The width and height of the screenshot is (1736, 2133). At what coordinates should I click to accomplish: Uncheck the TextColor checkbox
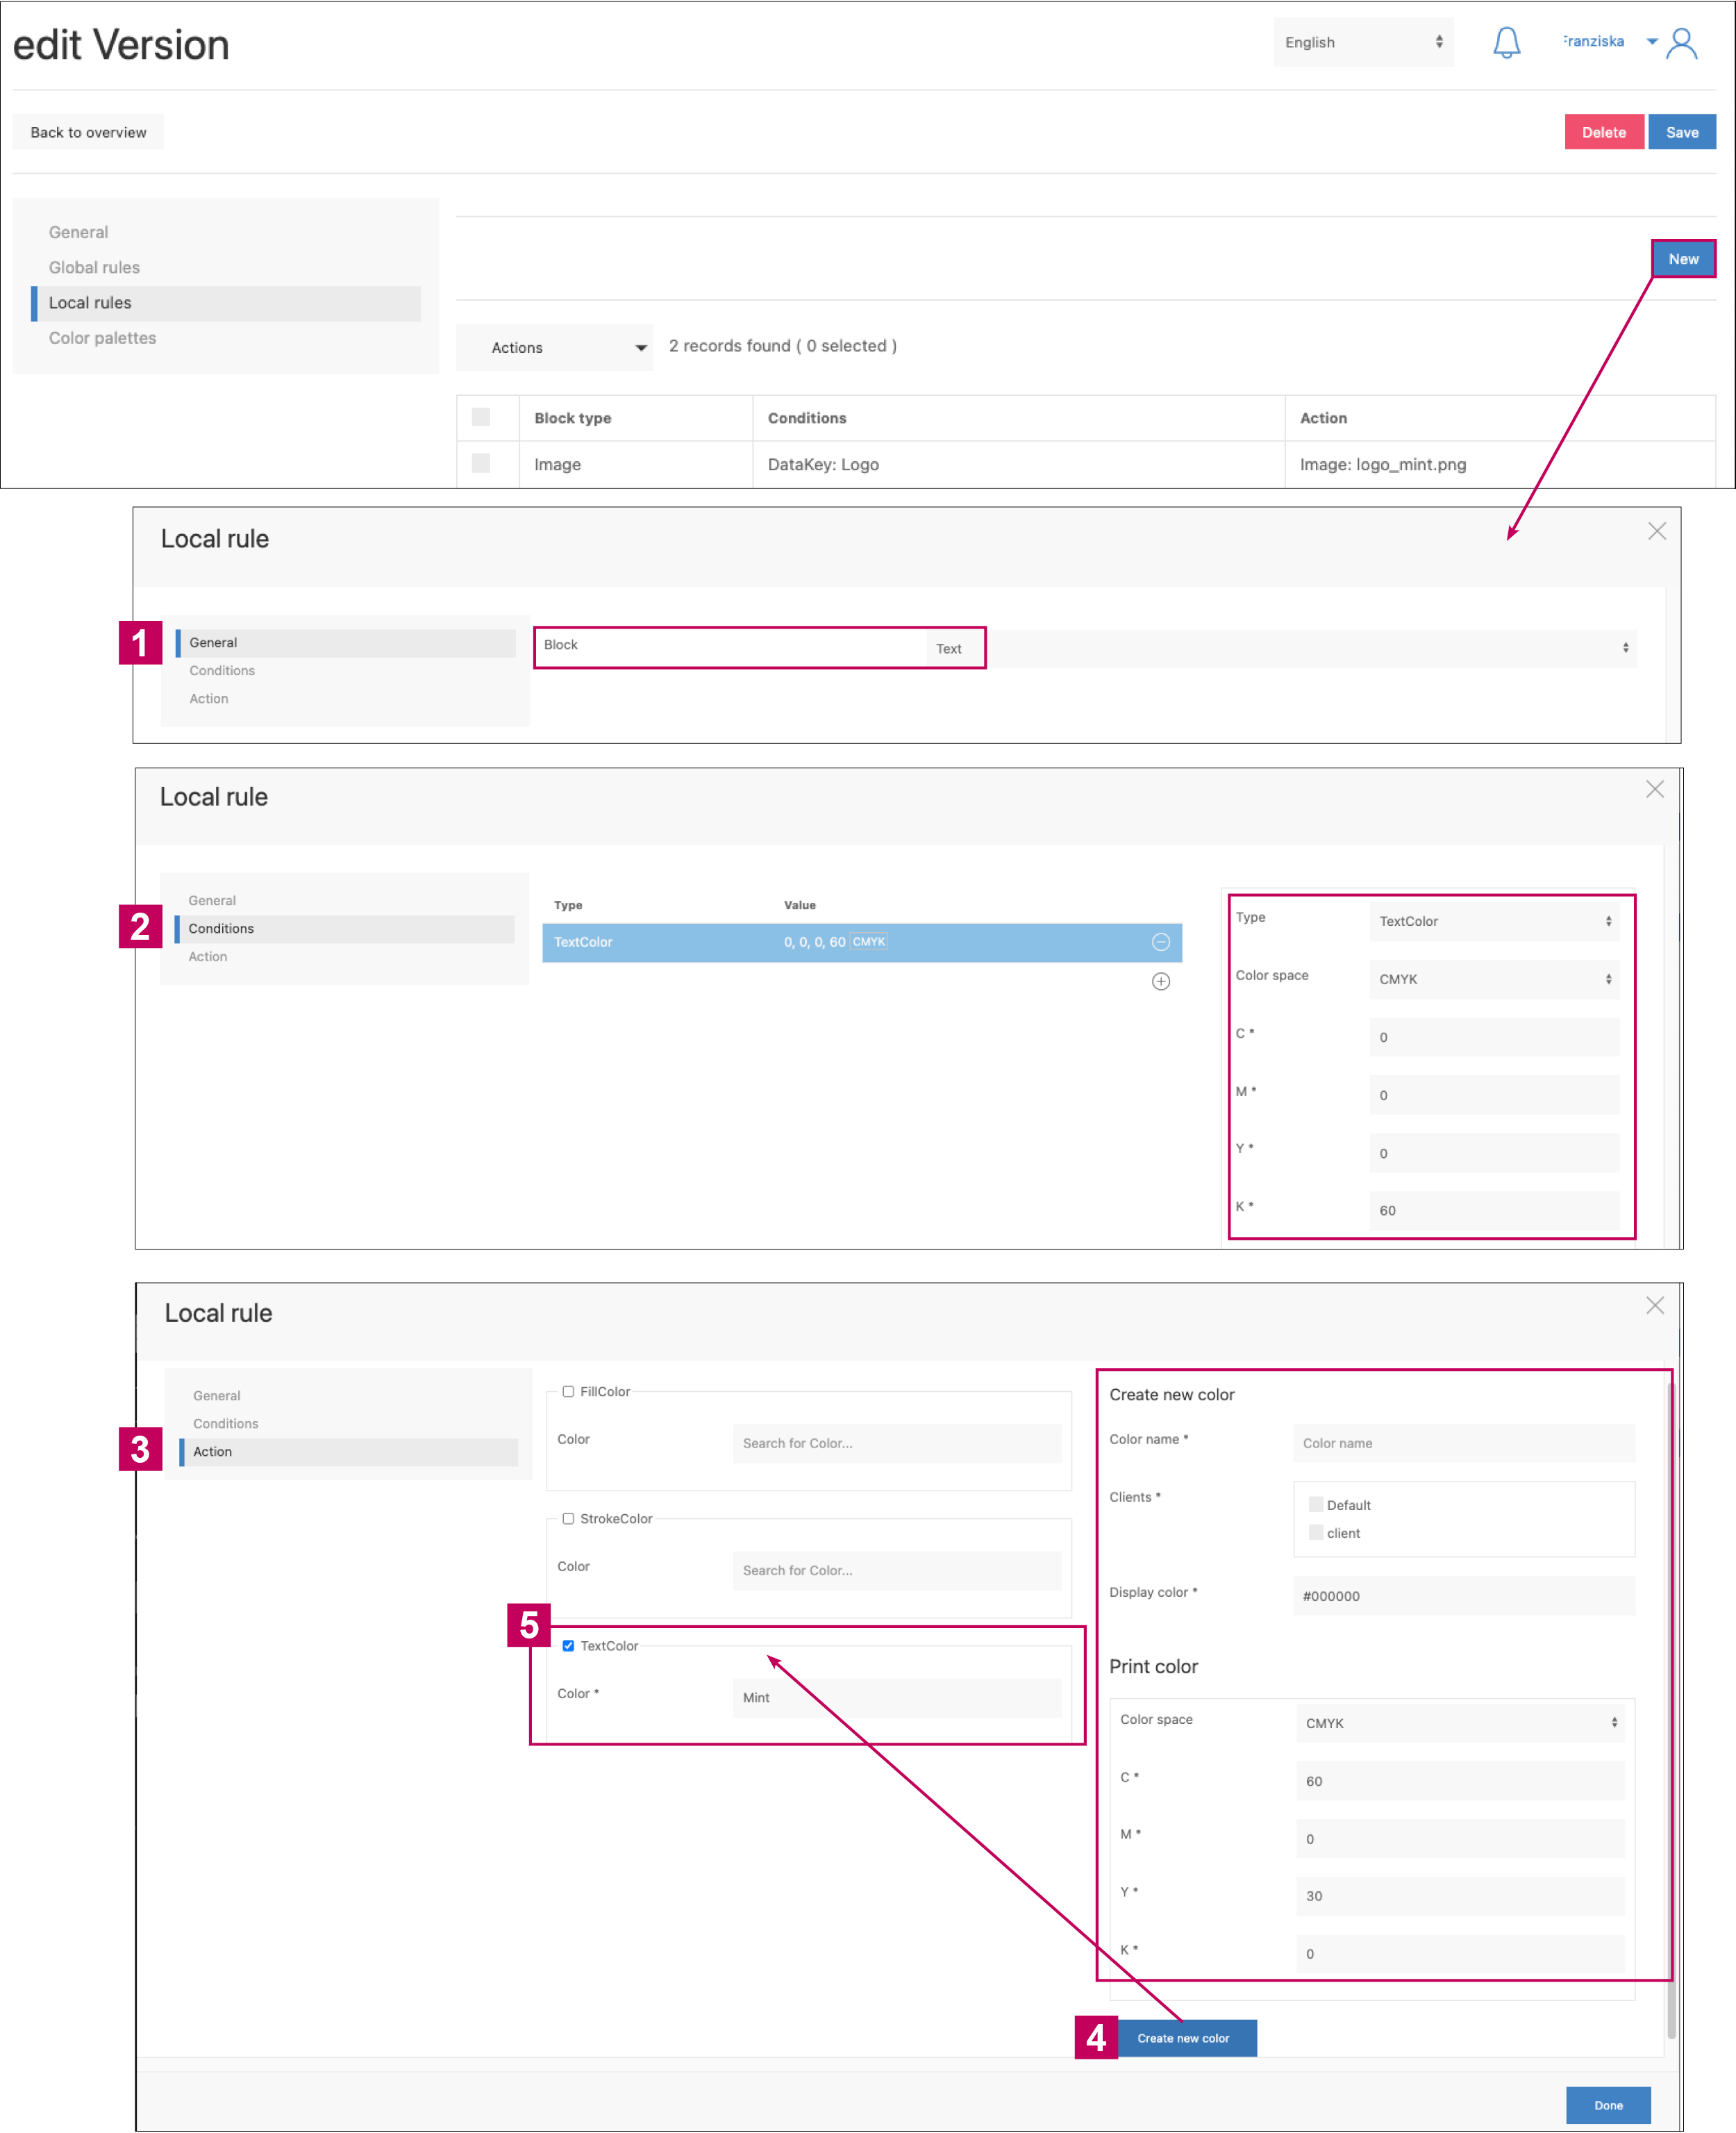568,1645
